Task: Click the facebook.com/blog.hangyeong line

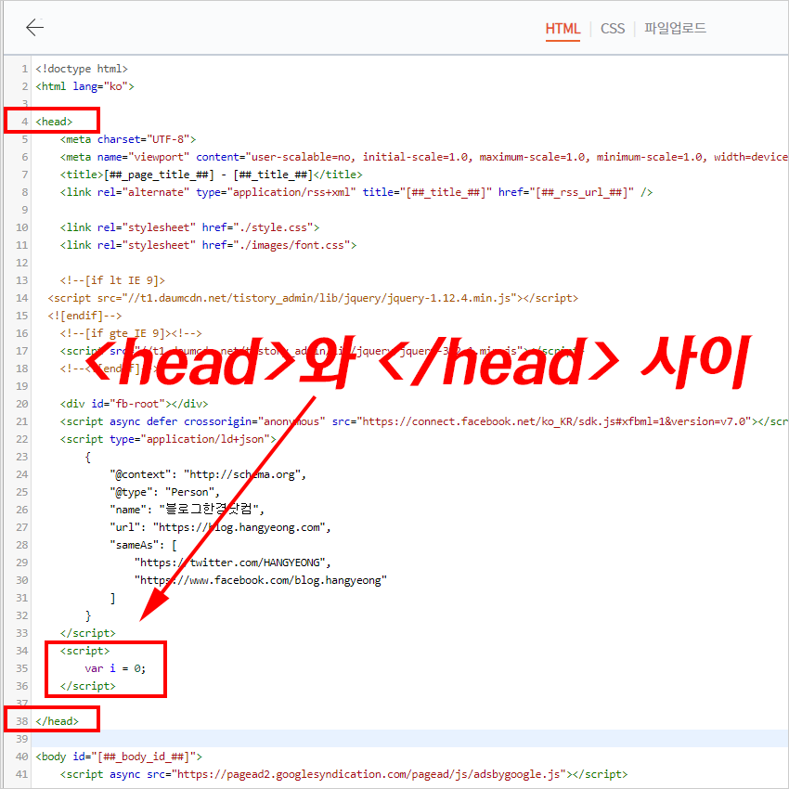Action: pos(261,579)
